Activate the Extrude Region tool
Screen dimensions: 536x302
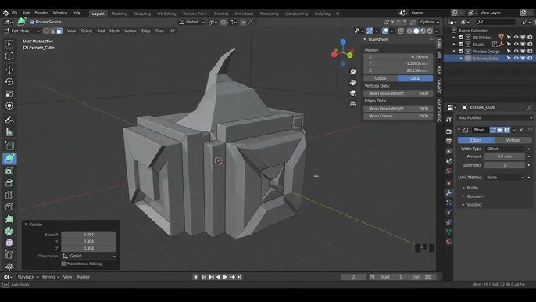tap(9, 159)
